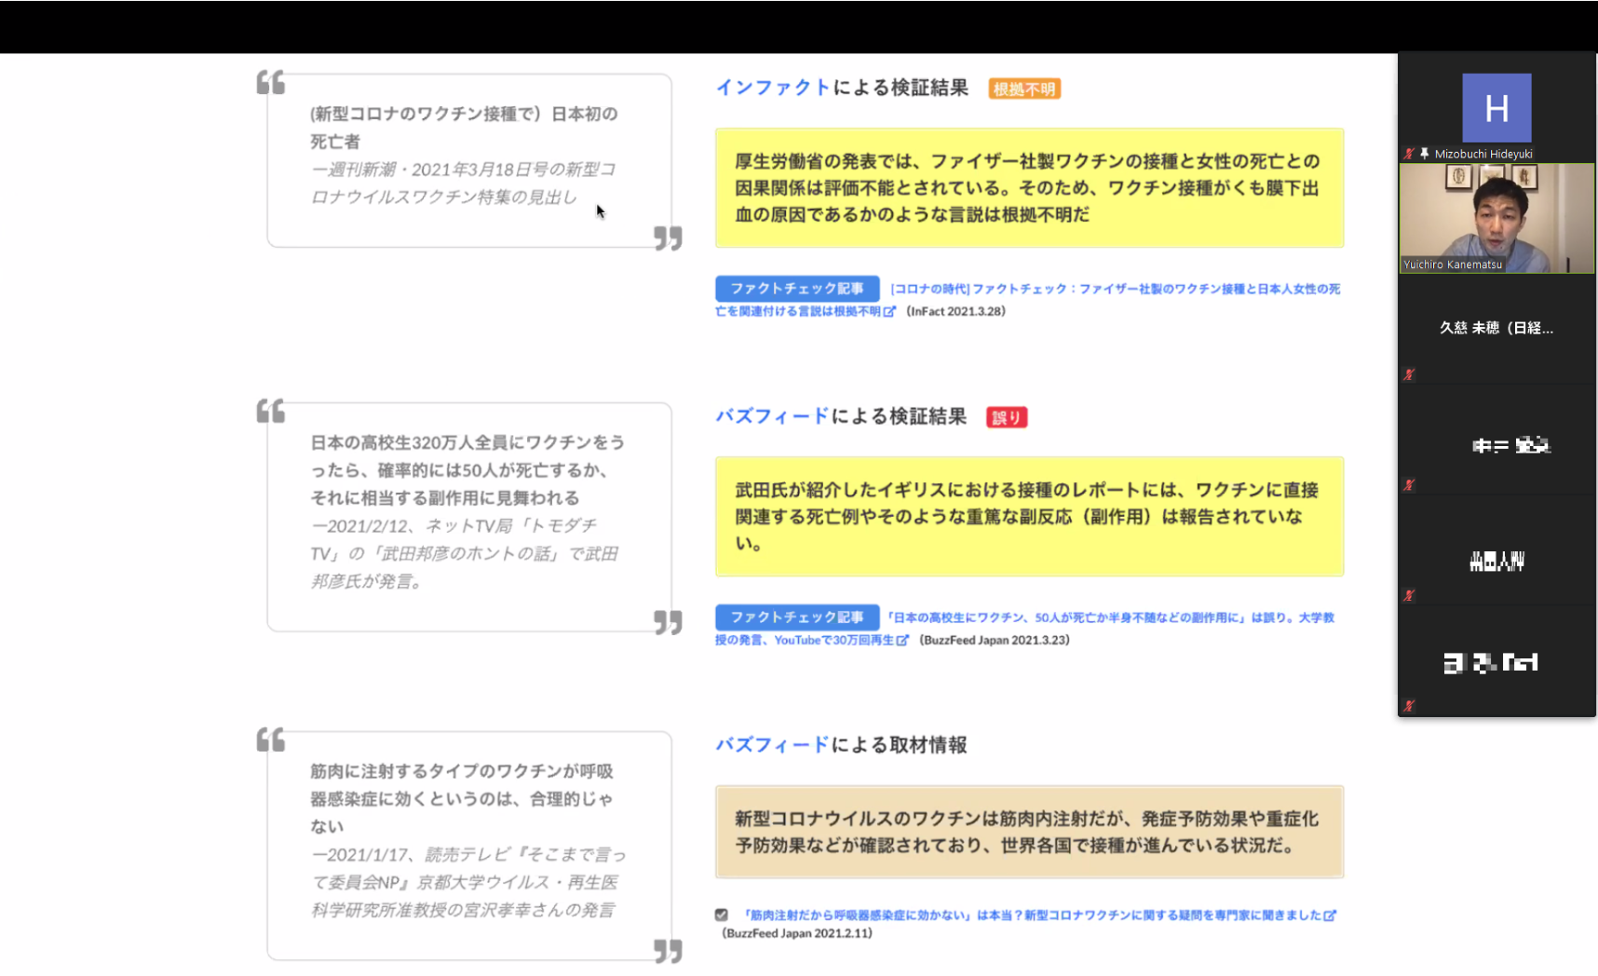Select Yuichiro Kanematsu video thumbnail
This screenshot has width=1598, height=976.
(1496, 218)
